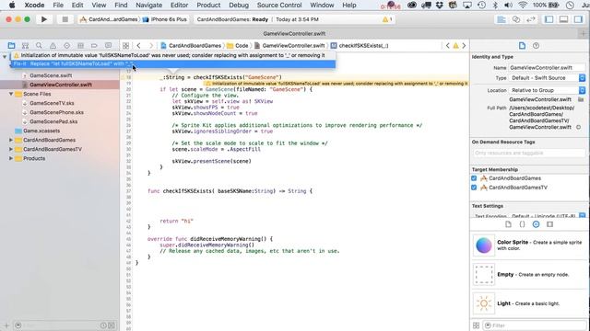The height and width of the screenshot is (331, 590).
Task: Click the On Demand Resource Tags field
Action: pyautogui.click(x=528, y=154)
